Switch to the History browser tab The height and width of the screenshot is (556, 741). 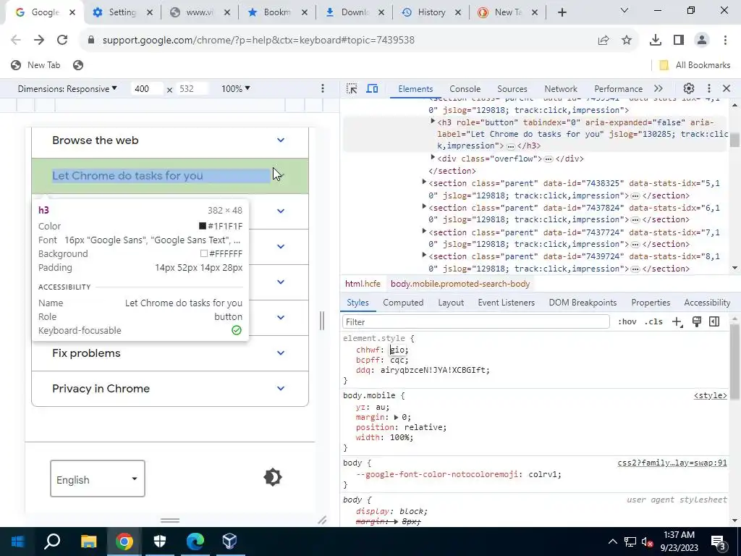click(x=431, y=13)
